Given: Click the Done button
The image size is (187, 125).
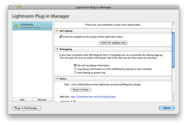Looking at the screenshot, I should [x=167, y=108].
